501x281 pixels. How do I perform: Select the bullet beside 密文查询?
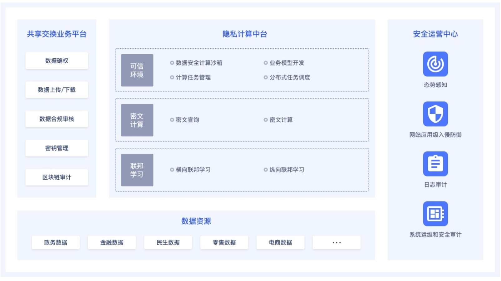click(x=172, y=120)
